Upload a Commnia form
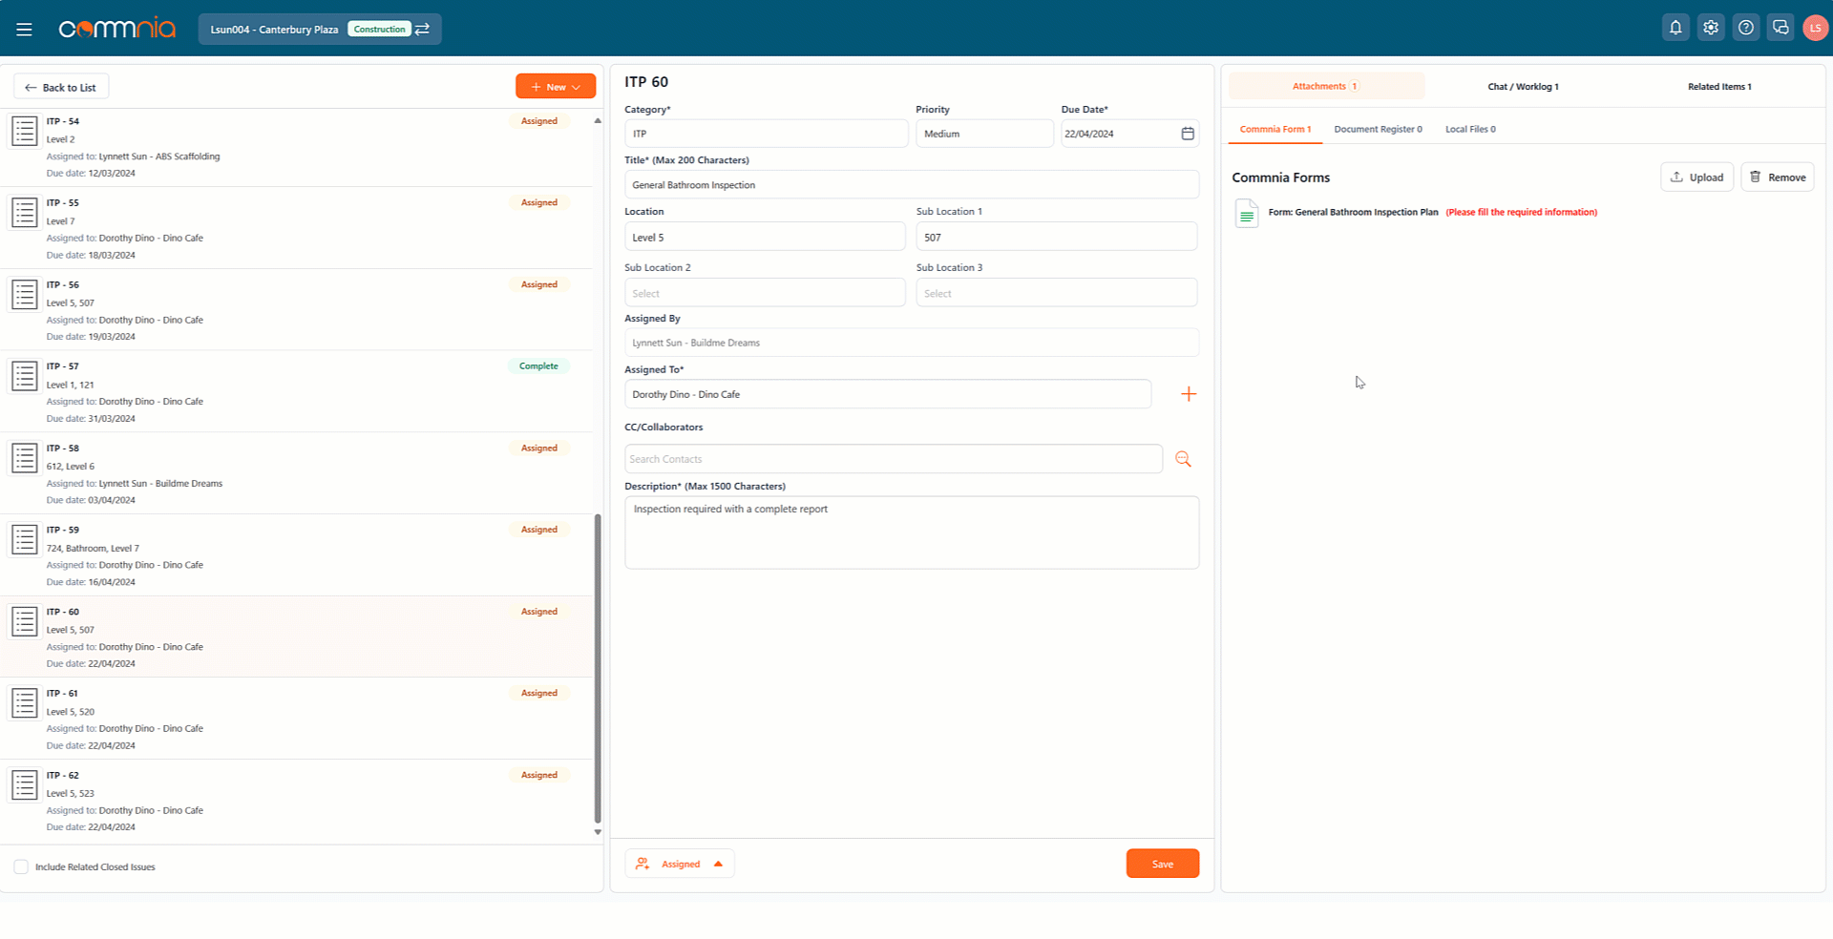Screen dimensions: 1833x939 pos(1696,177)
